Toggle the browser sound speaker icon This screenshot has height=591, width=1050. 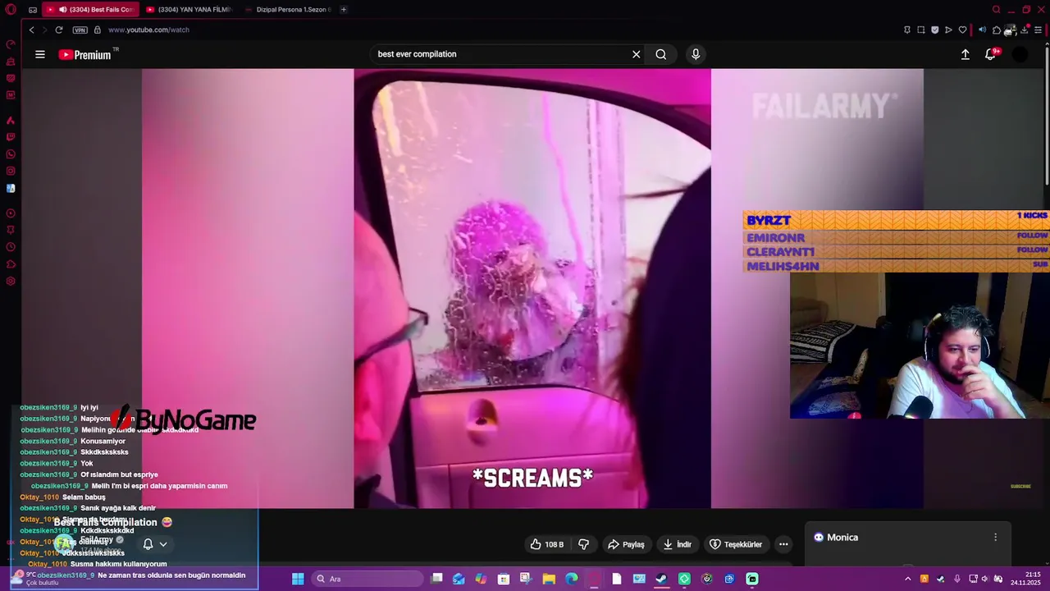tap(982, 30)
